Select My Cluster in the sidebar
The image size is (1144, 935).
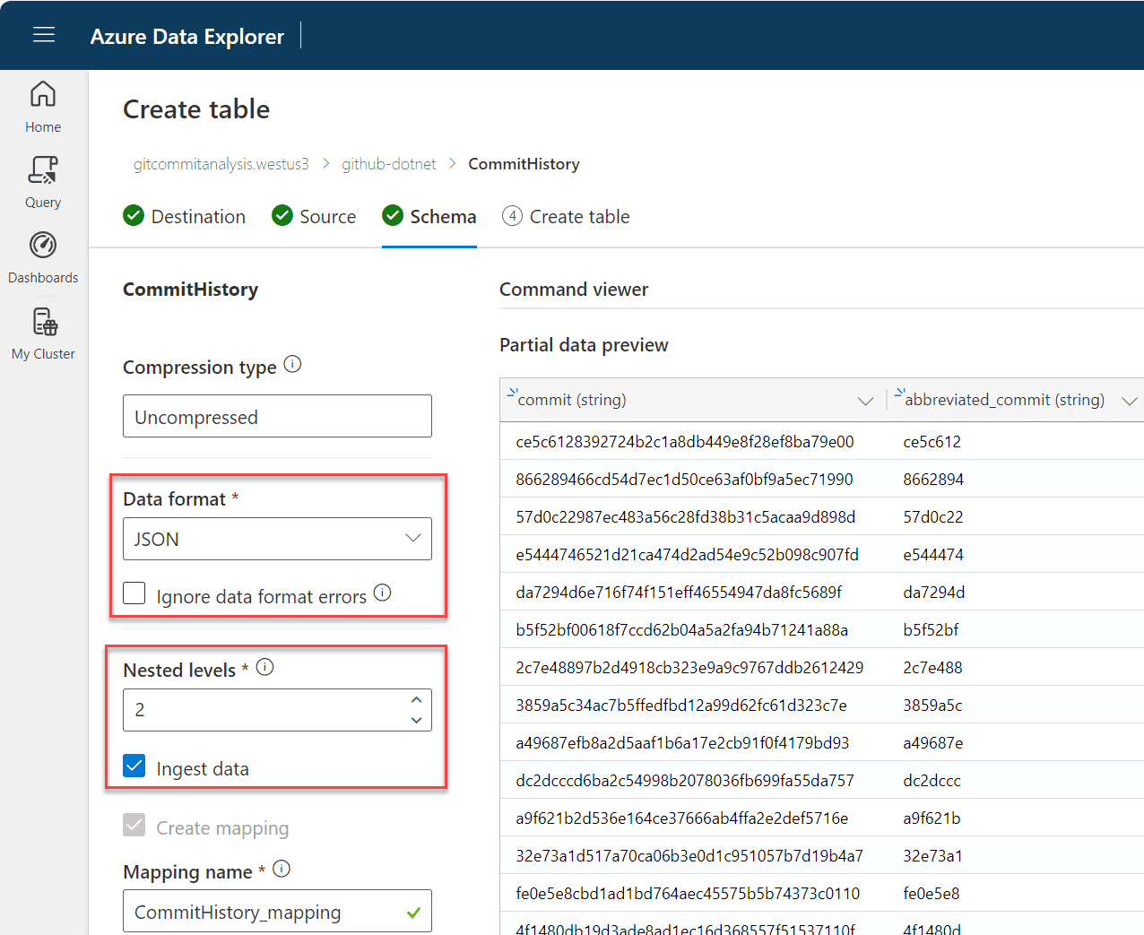click(42, 332)
